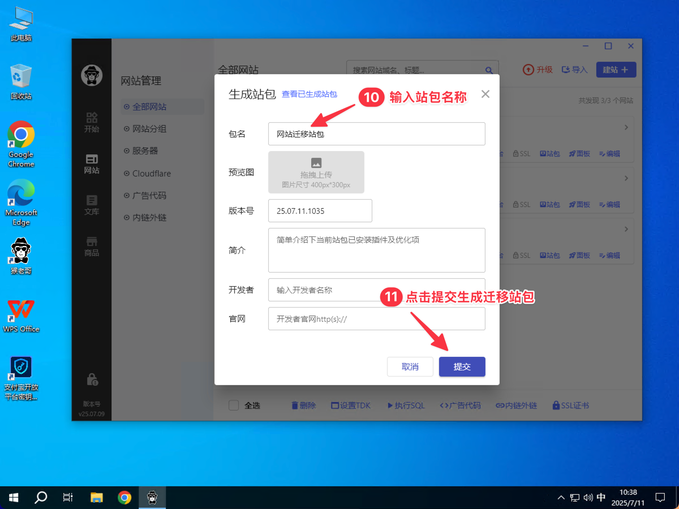The image size is (679, 509).
Task: Select the Google Chrome desktop shortcut
Action: pyautogui.click(x=21, y=144)
